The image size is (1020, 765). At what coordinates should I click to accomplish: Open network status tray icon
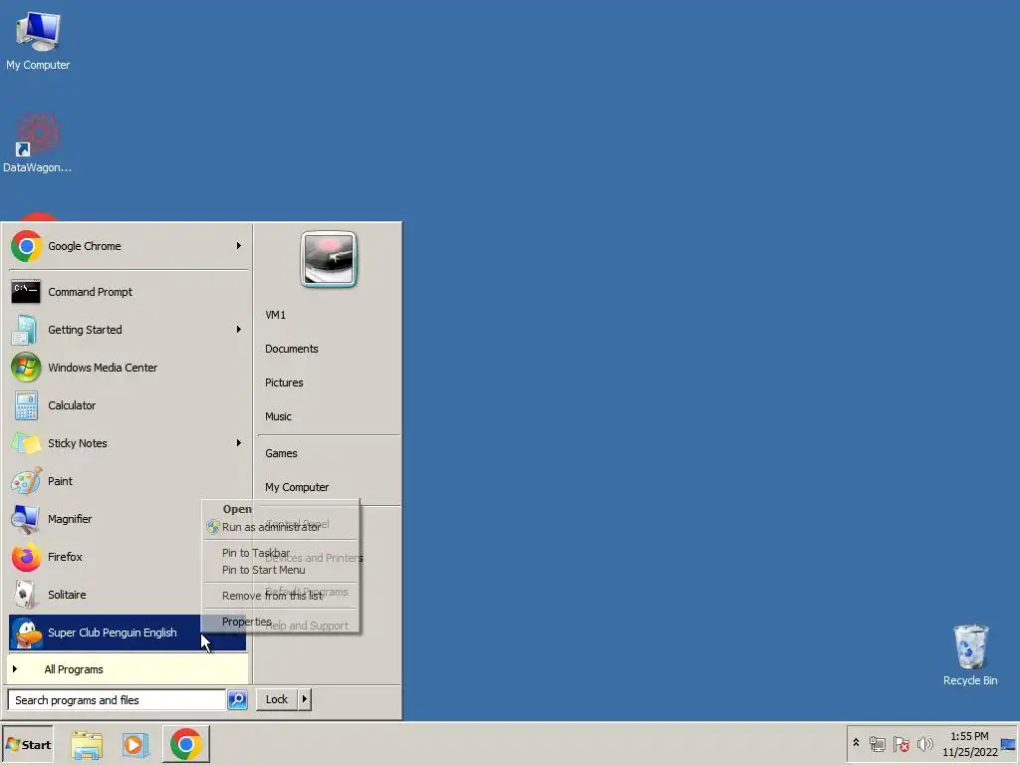tap(878, 743)
